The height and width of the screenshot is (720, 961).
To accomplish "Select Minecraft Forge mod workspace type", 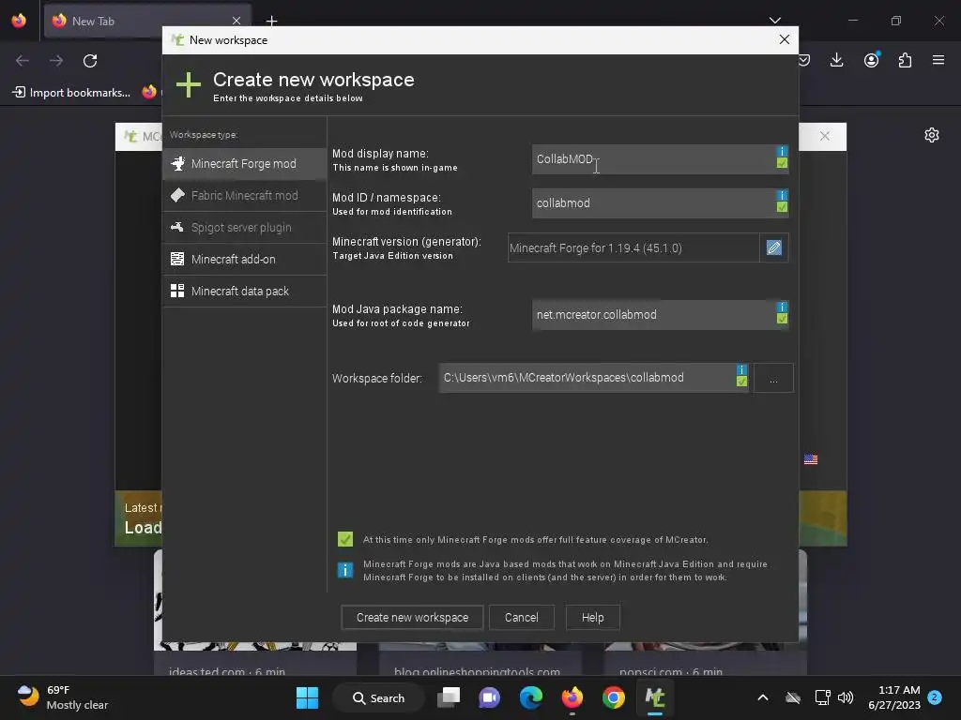I will pyautogui.click(x=245, y=163).
